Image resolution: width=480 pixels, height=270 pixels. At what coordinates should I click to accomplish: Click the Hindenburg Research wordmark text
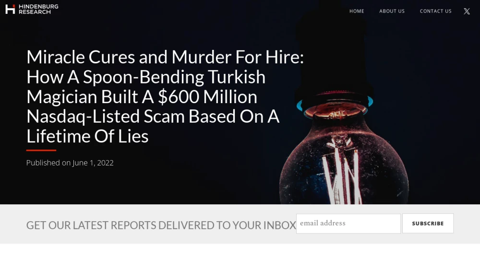click(38, 9)
